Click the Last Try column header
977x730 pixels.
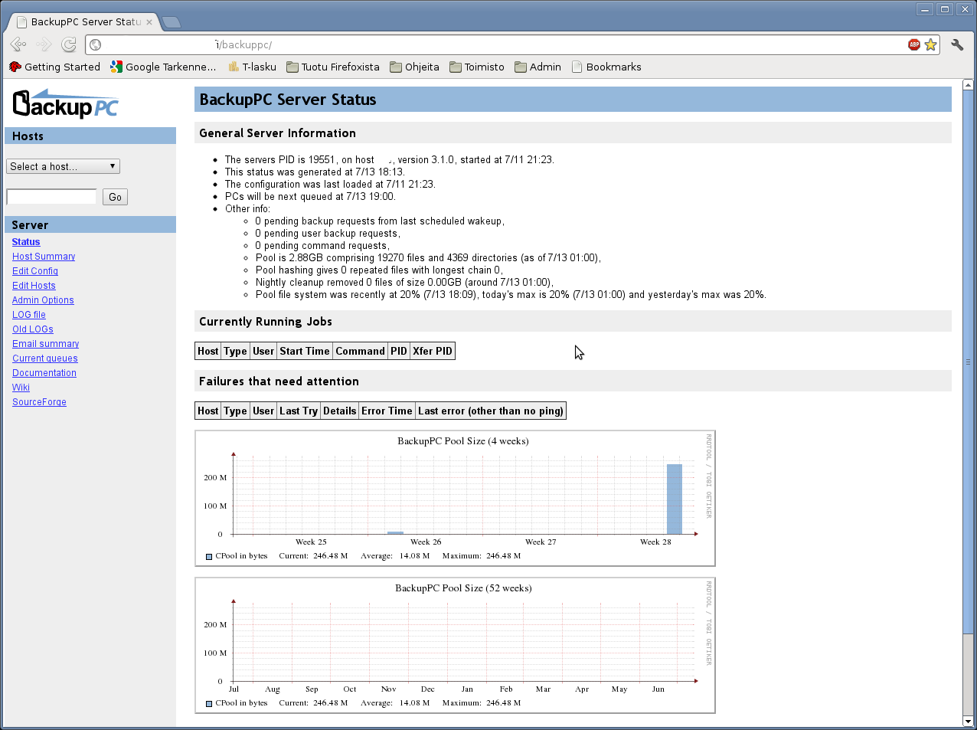coord(299,411)
